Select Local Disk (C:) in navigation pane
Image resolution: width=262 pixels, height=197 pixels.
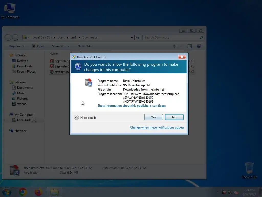pyautogui.click(x=26, y=120)
